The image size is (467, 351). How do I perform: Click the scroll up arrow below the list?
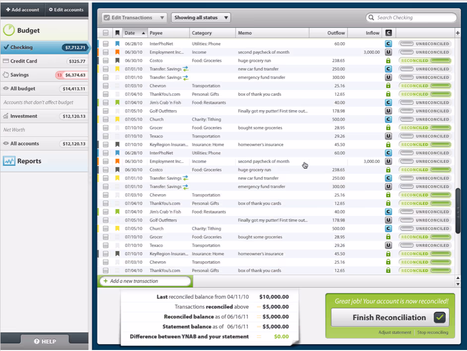(x=458, y=278)
